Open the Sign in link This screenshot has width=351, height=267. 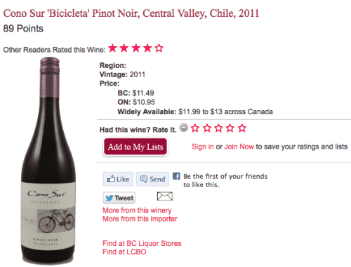click(x=203, y=146)
